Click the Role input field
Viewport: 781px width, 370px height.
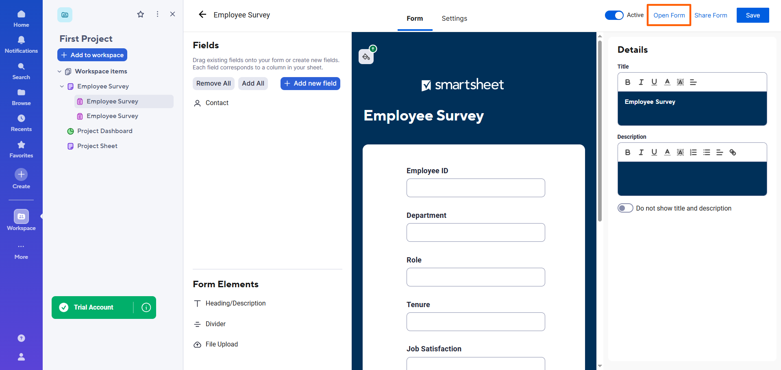[476, 277]
